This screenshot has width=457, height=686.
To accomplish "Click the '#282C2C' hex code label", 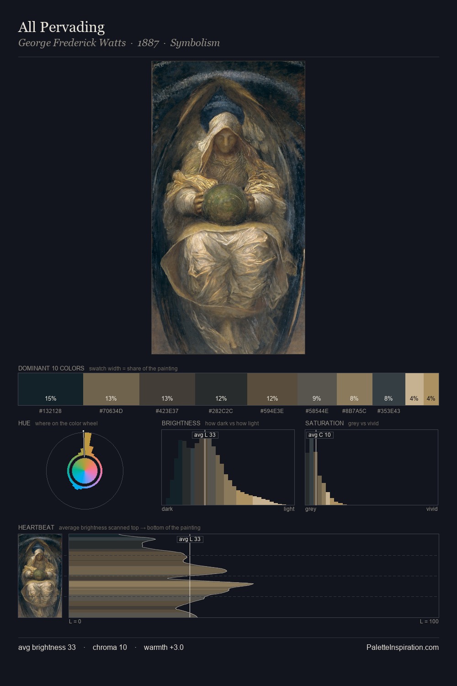I will [221, 411].
